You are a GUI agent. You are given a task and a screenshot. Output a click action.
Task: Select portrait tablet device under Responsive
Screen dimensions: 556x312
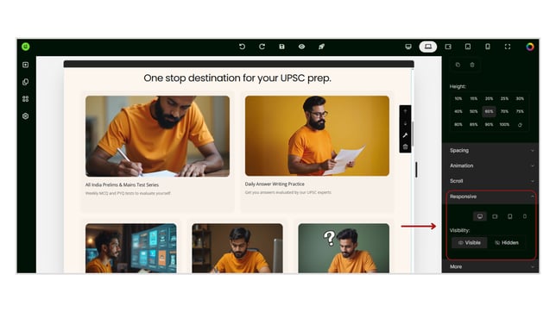tap(509, 216)
